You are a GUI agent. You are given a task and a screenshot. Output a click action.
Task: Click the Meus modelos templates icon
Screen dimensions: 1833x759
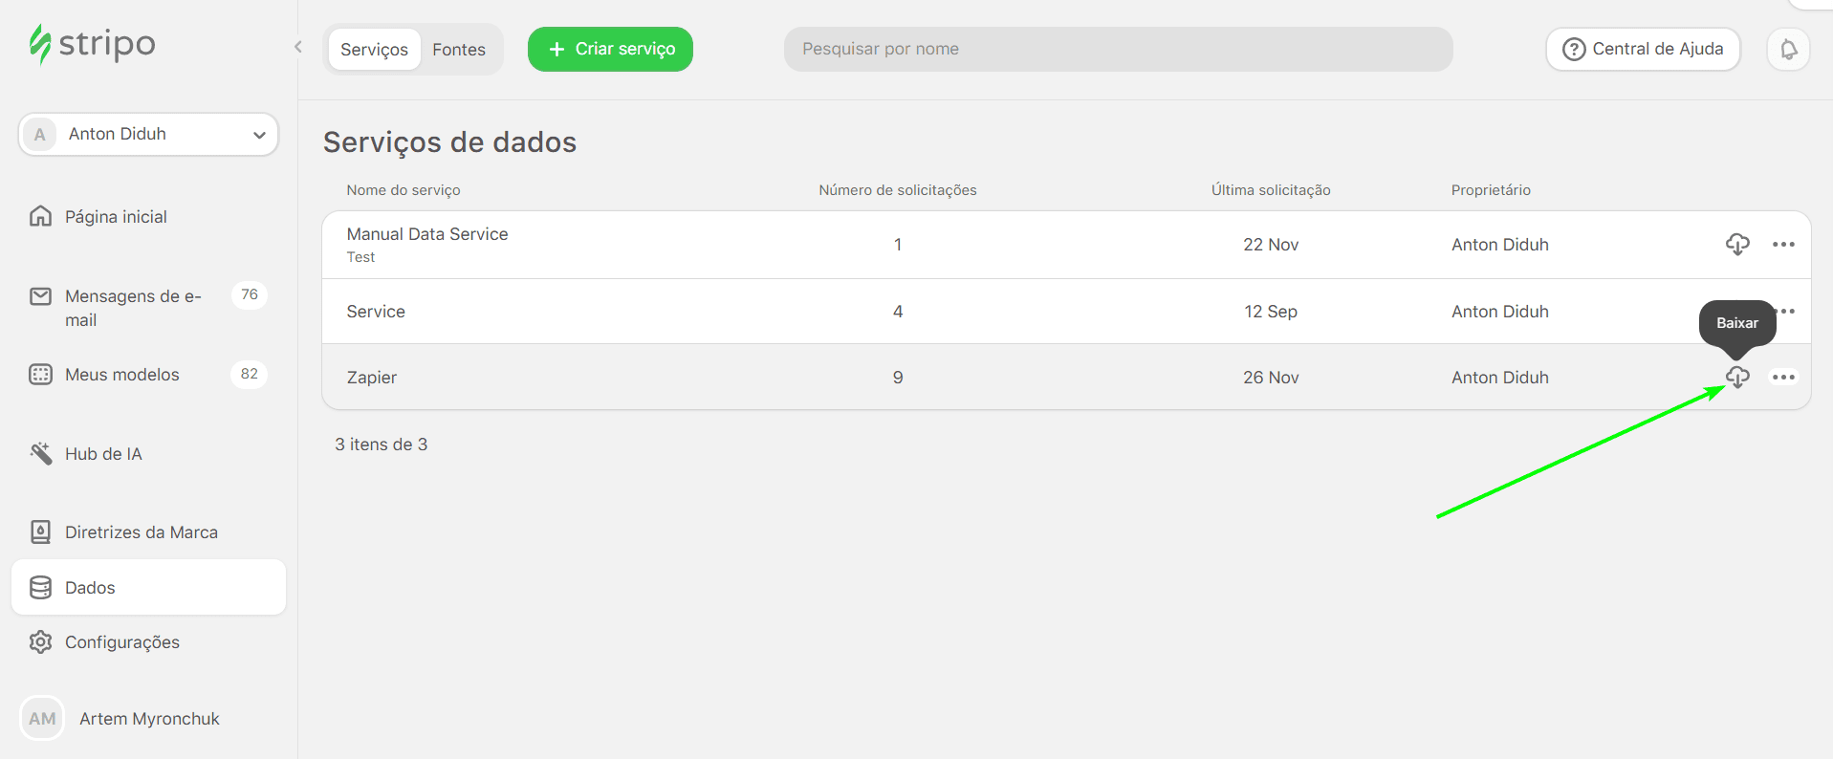point(40,374)
